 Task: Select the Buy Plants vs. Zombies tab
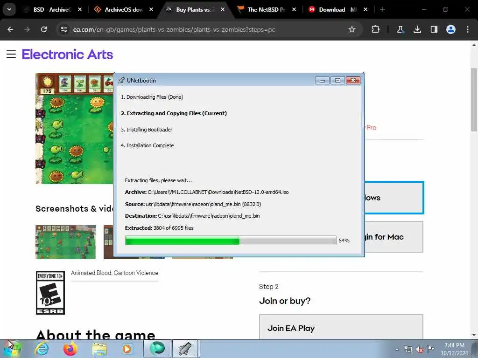pyautogui.click(x=195, y=10)
